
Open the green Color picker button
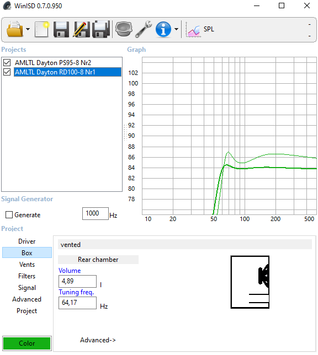click(27, 343)
